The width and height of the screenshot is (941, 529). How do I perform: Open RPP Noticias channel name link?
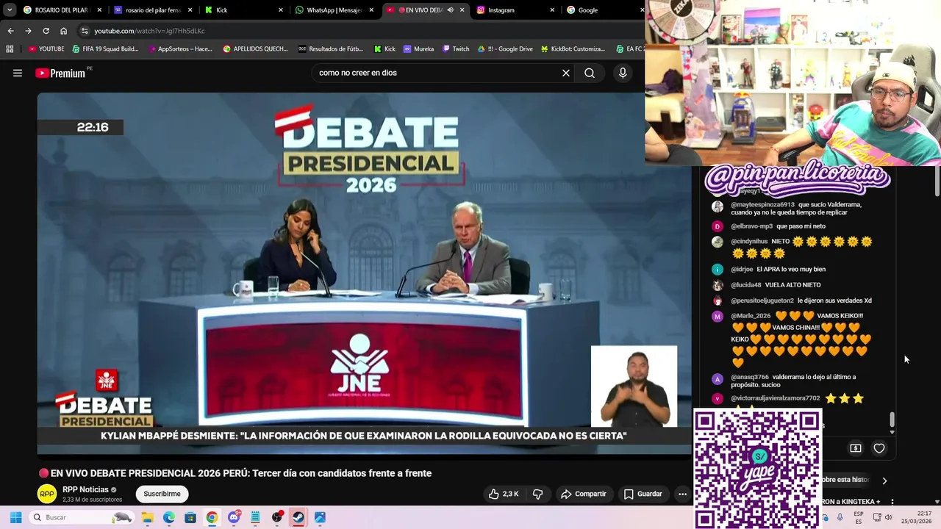click(85, 489)
